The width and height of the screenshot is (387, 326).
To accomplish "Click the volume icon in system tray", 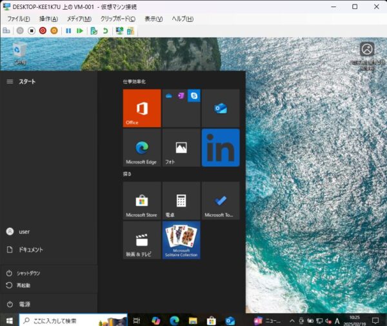I will coord(328,321).
